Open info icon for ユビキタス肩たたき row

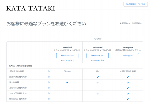pos(49,88)
